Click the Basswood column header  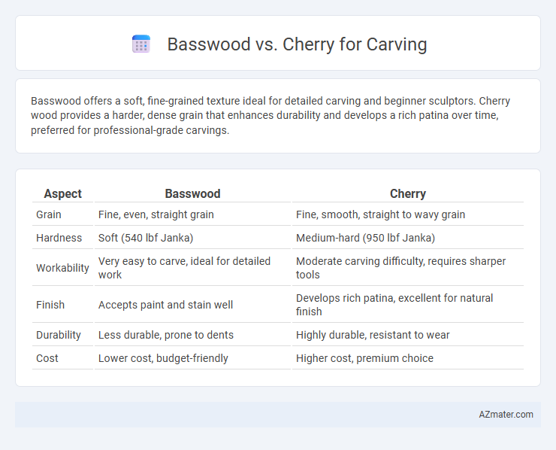192,193
